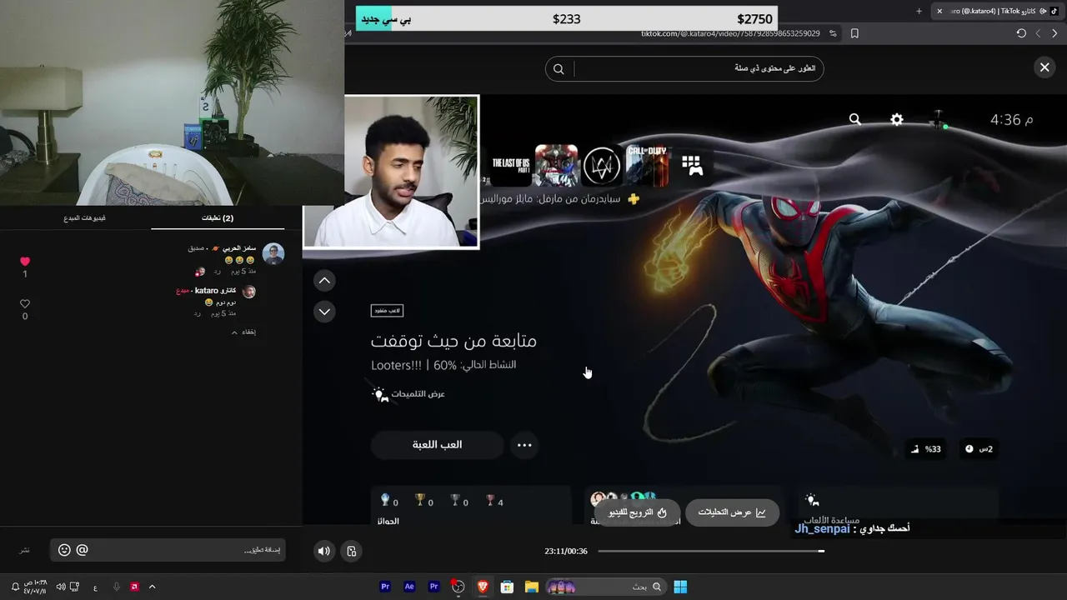
Task: Open the PlayStation game library icon
Action: [x=692, y=165]
